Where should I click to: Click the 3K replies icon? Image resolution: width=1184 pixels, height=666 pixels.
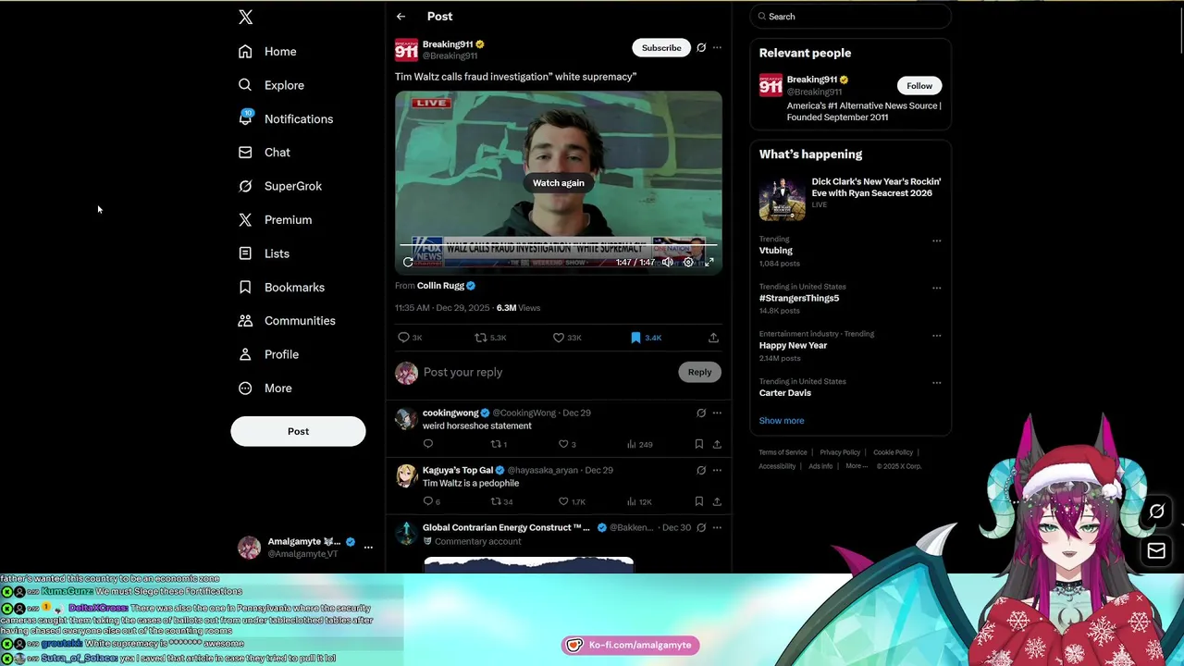click(410, 338)
